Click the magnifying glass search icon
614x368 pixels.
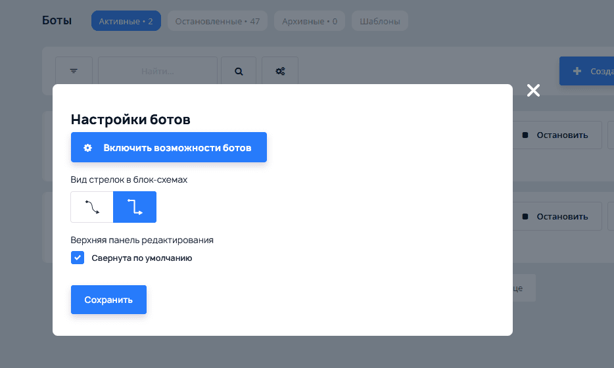(x=239, y=71)
